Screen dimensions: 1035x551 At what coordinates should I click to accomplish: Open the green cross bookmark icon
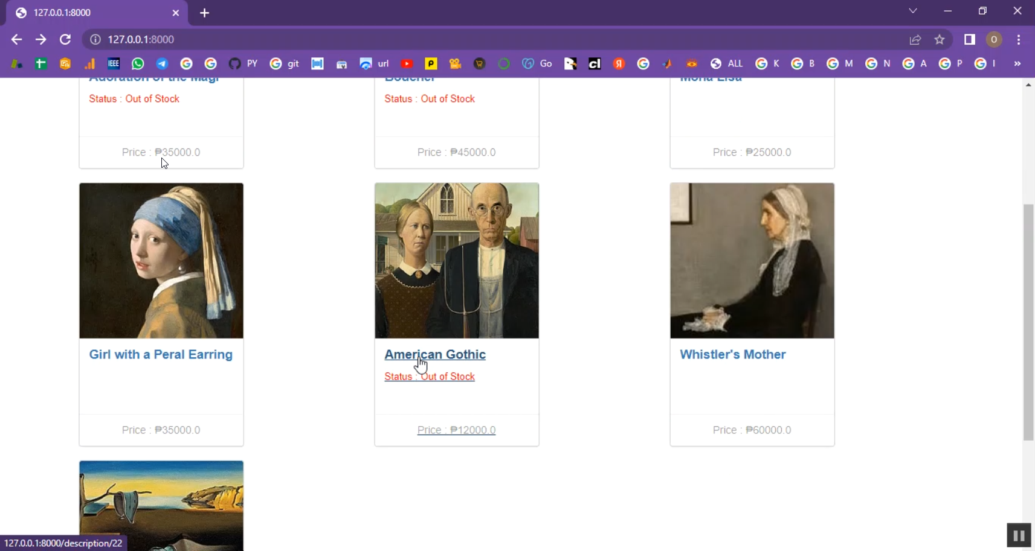coord(40,63)
